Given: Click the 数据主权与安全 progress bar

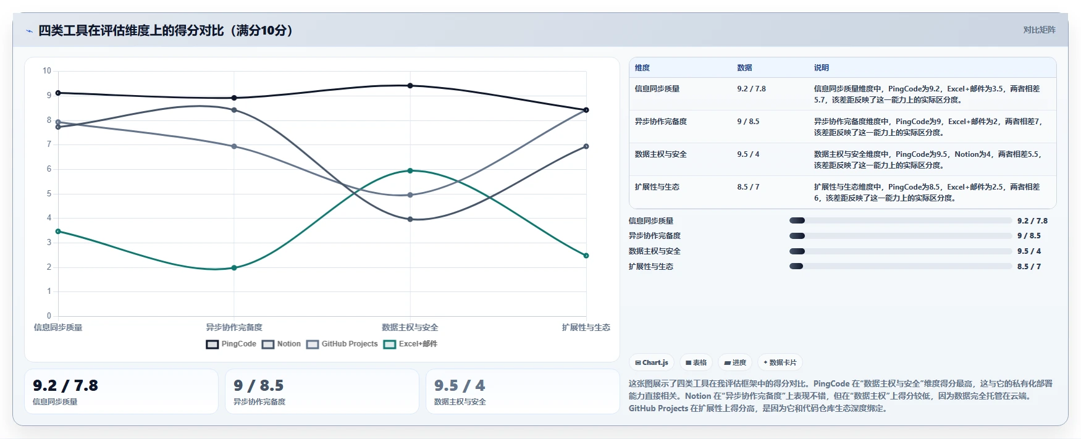Looking at the screenshot, I should 901,251.
